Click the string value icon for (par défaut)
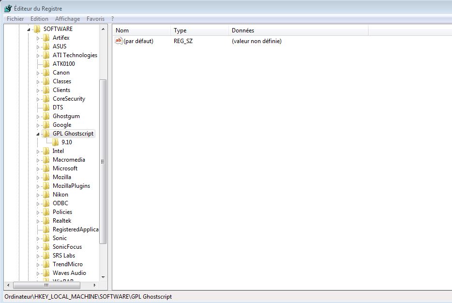 tap(119, 41)
